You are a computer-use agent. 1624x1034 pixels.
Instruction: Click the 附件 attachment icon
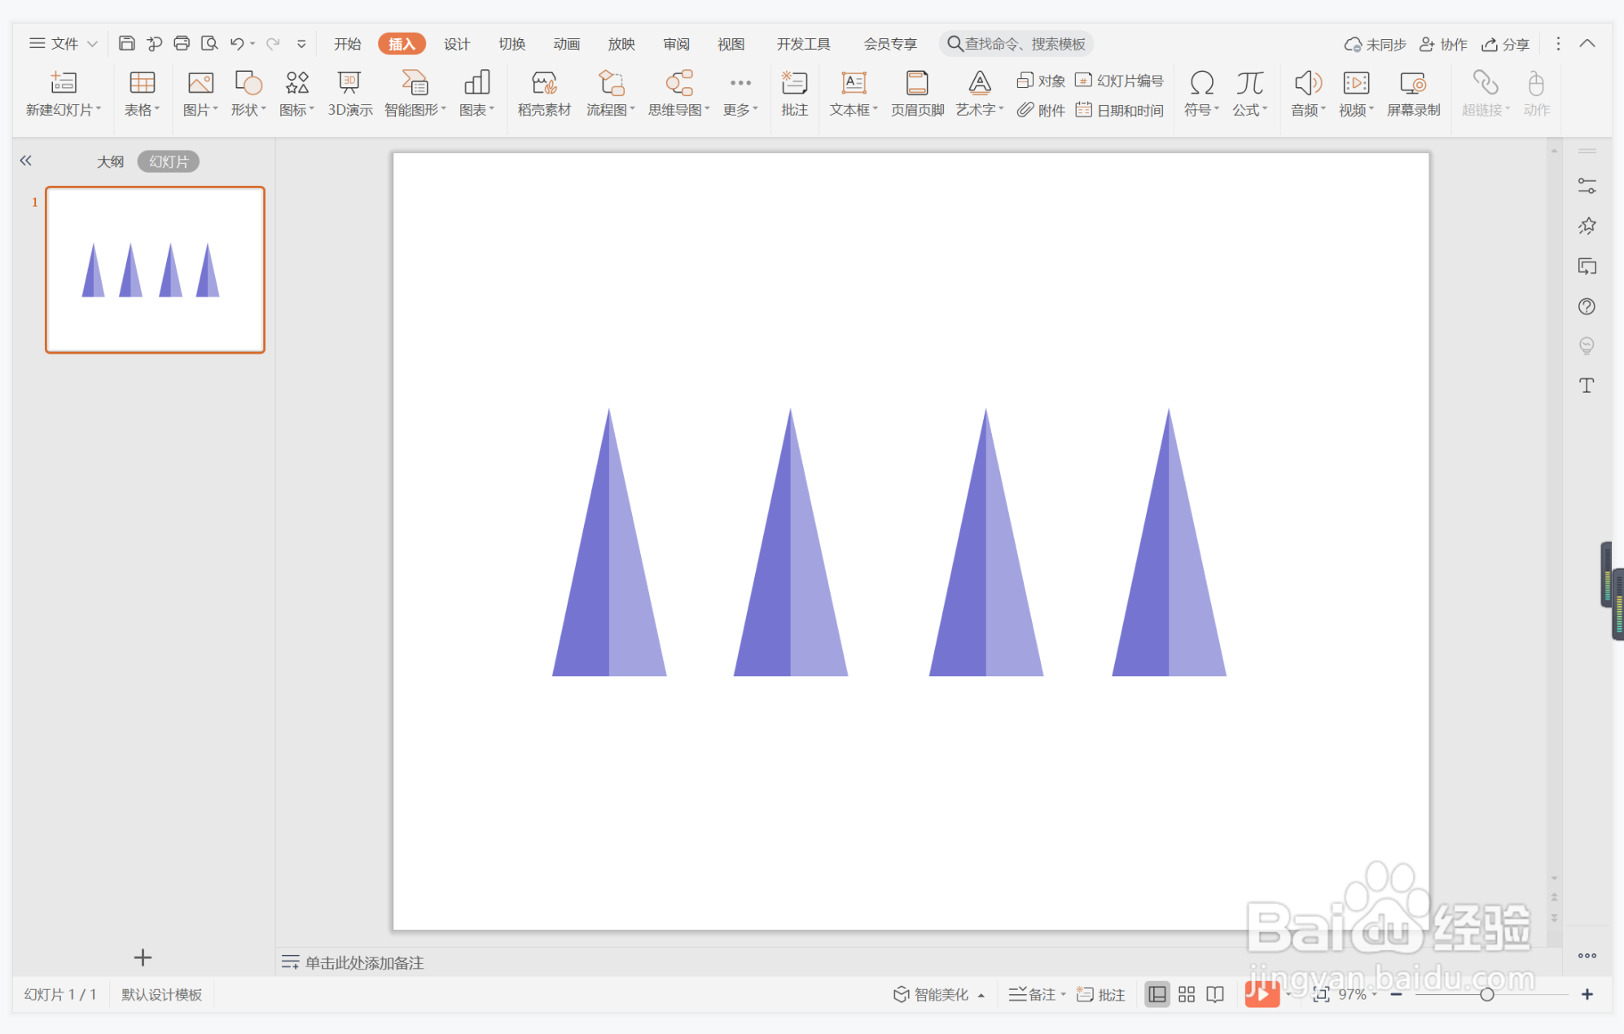click(x=1041, y=110)
